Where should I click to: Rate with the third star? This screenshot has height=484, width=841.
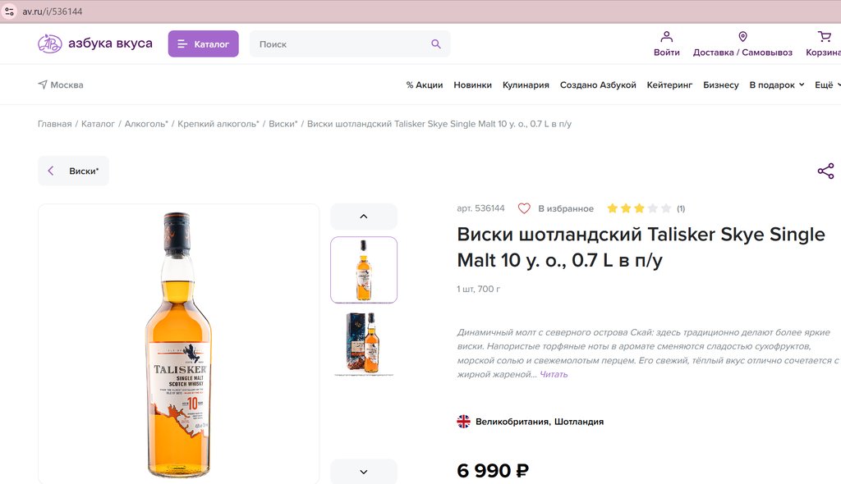coord(639,208)
